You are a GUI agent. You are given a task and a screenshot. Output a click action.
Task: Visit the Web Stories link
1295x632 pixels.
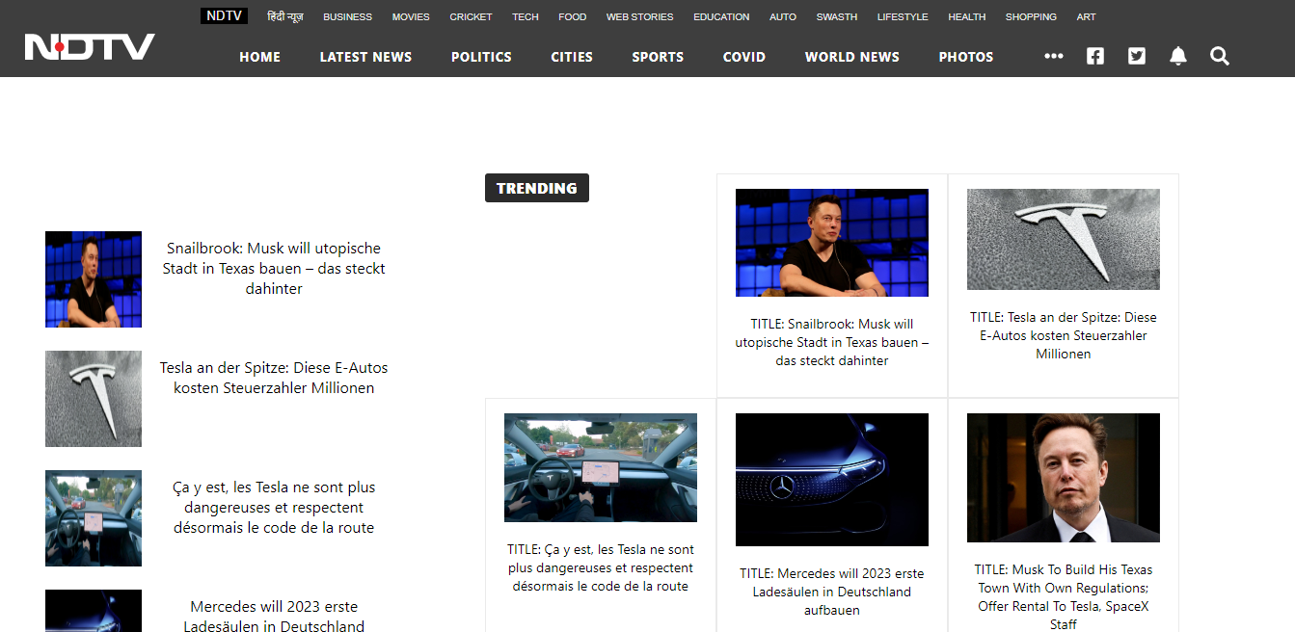(x=639, y=16)
